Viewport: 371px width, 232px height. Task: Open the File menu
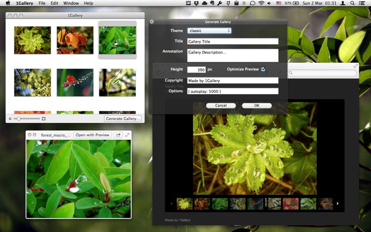42,3
